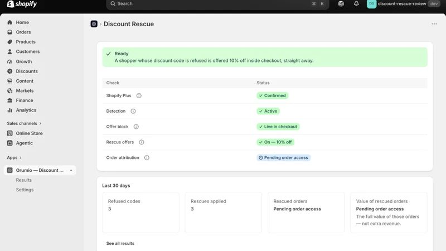Click the Content icon
Screen dimensions: 446x251
coord(9,81)
